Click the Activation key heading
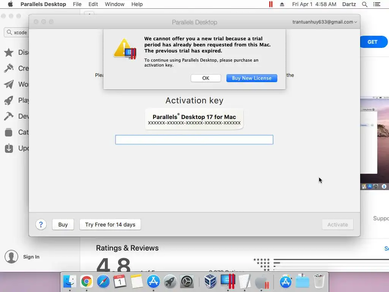This screenshot has width=389, height=292. coord(194,100)
